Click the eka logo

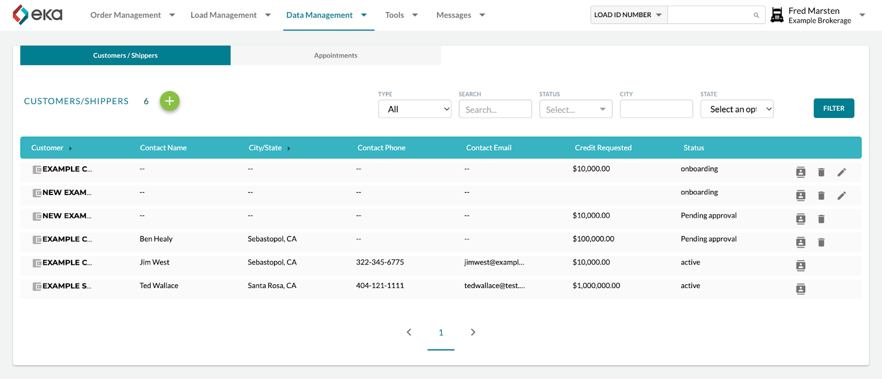pos(37,15)
